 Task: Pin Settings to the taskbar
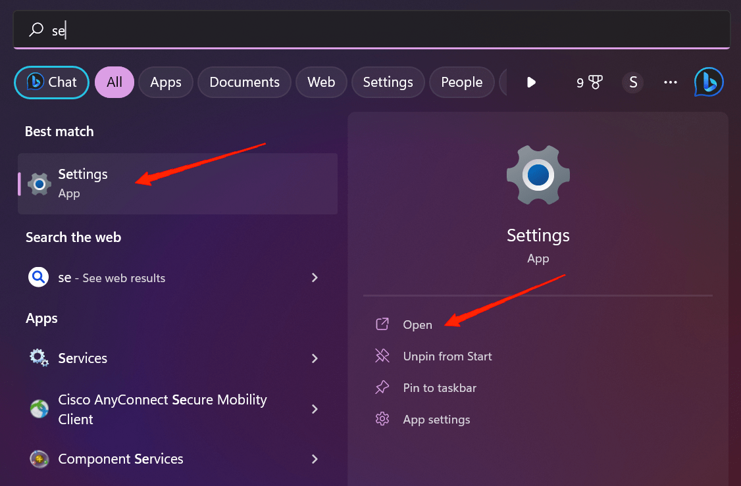click(439, 387)
